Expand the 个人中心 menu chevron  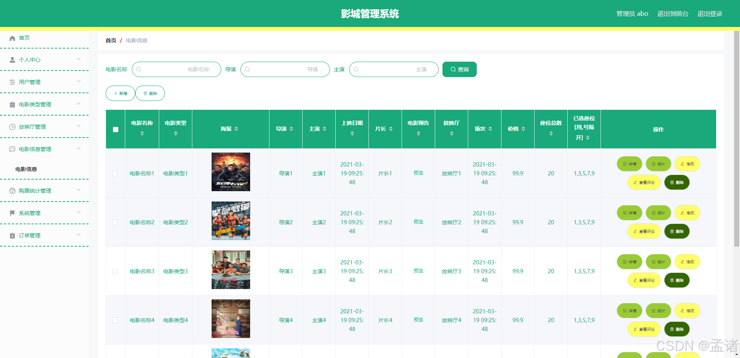[79, 59]
